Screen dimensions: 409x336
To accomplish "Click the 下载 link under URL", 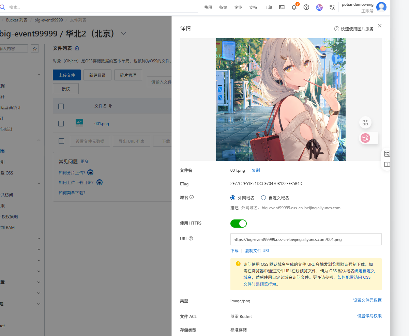I will [234, 251].
